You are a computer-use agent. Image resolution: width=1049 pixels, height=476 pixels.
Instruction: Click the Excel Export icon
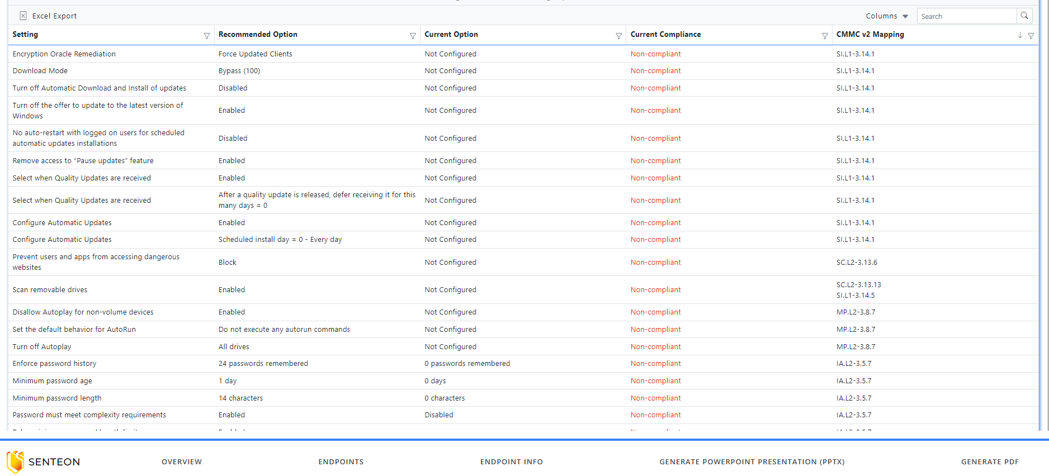coord(23,16)
